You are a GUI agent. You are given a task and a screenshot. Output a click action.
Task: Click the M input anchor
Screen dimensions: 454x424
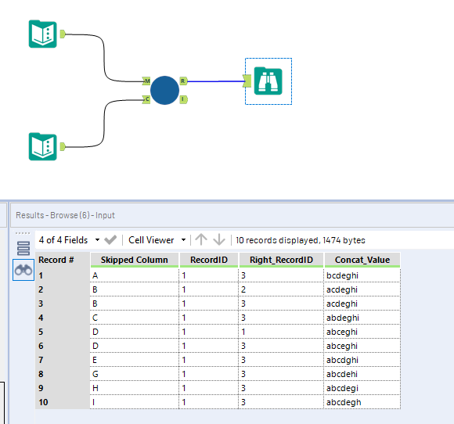(146, 81)
